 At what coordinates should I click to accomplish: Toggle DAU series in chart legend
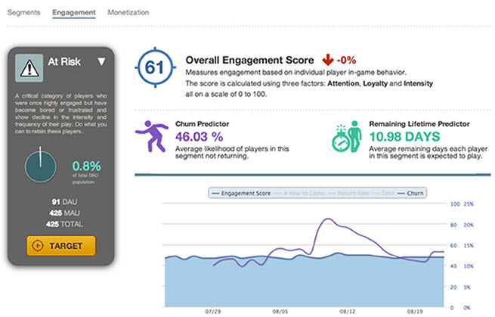[383, 193]
